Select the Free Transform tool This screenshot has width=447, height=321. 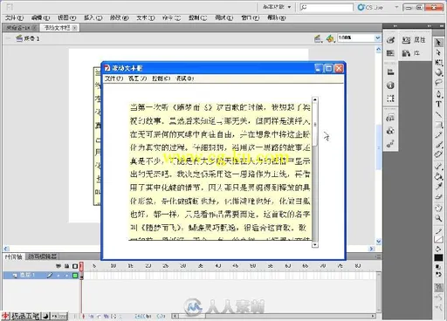438,63
